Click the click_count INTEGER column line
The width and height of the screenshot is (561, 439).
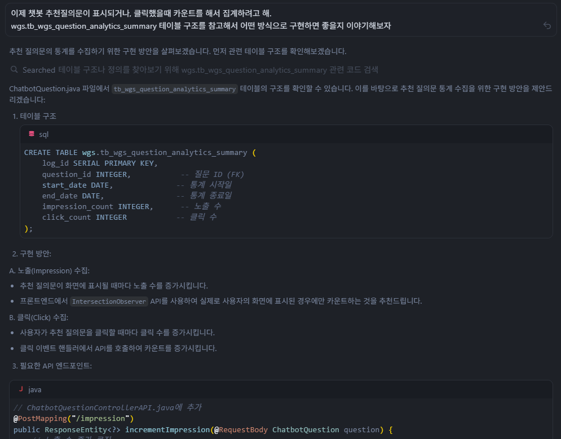click(85, 217)
